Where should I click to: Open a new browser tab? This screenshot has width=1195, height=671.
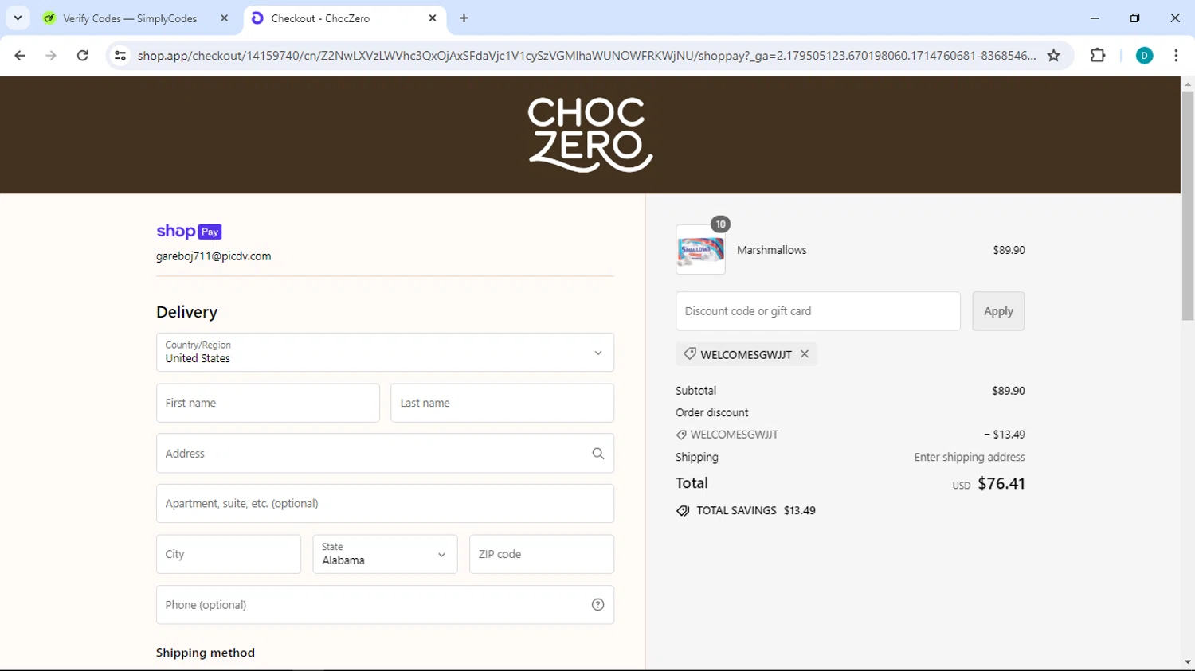click(x=464, y=18)
